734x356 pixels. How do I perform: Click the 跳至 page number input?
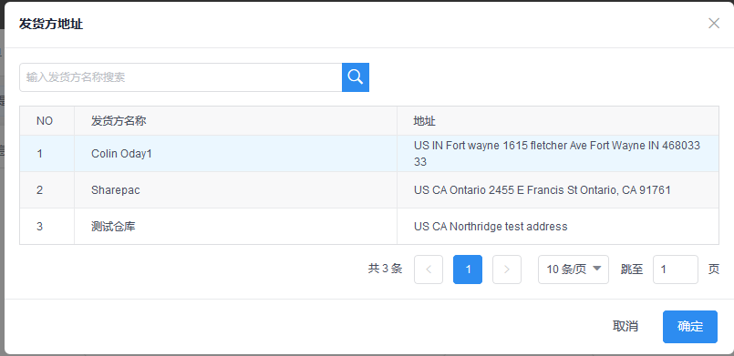click(x=676, y=270)
